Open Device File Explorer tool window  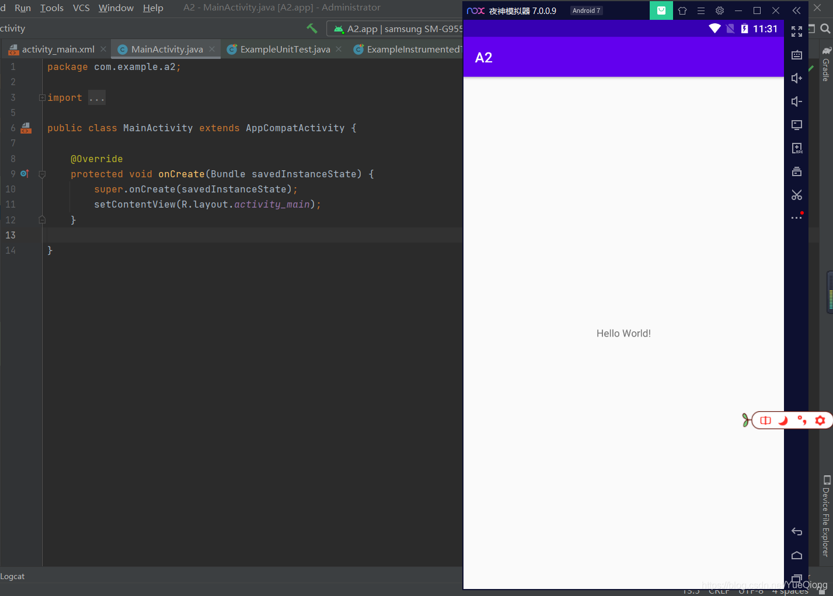tap(826, 516)
